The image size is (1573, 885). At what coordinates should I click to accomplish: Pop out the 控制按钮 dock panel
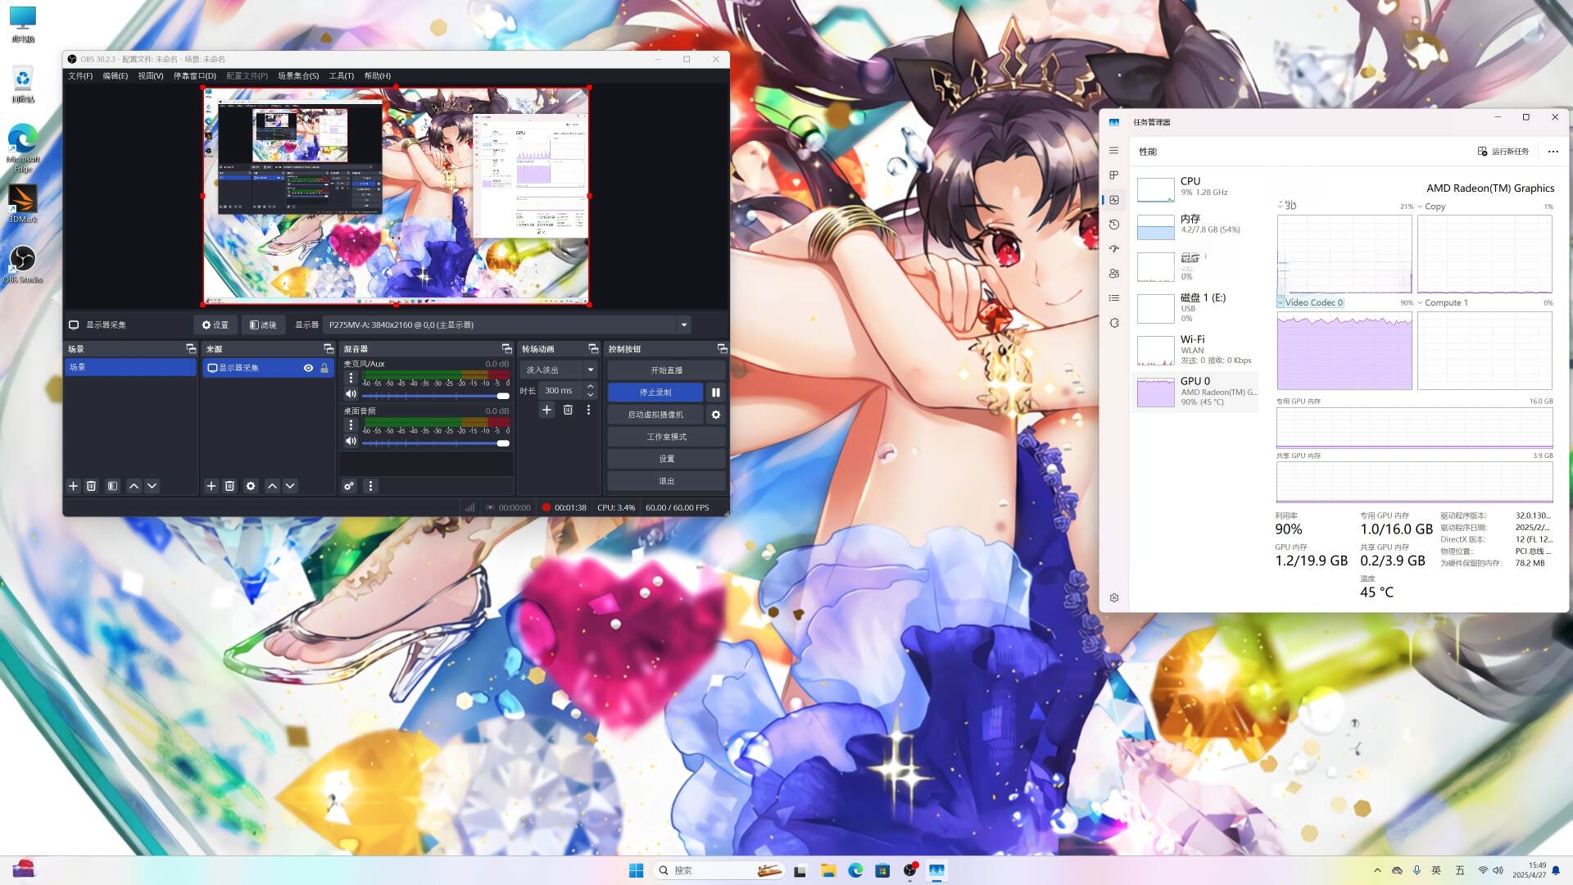pyautogui.click(x=722, y=349)
